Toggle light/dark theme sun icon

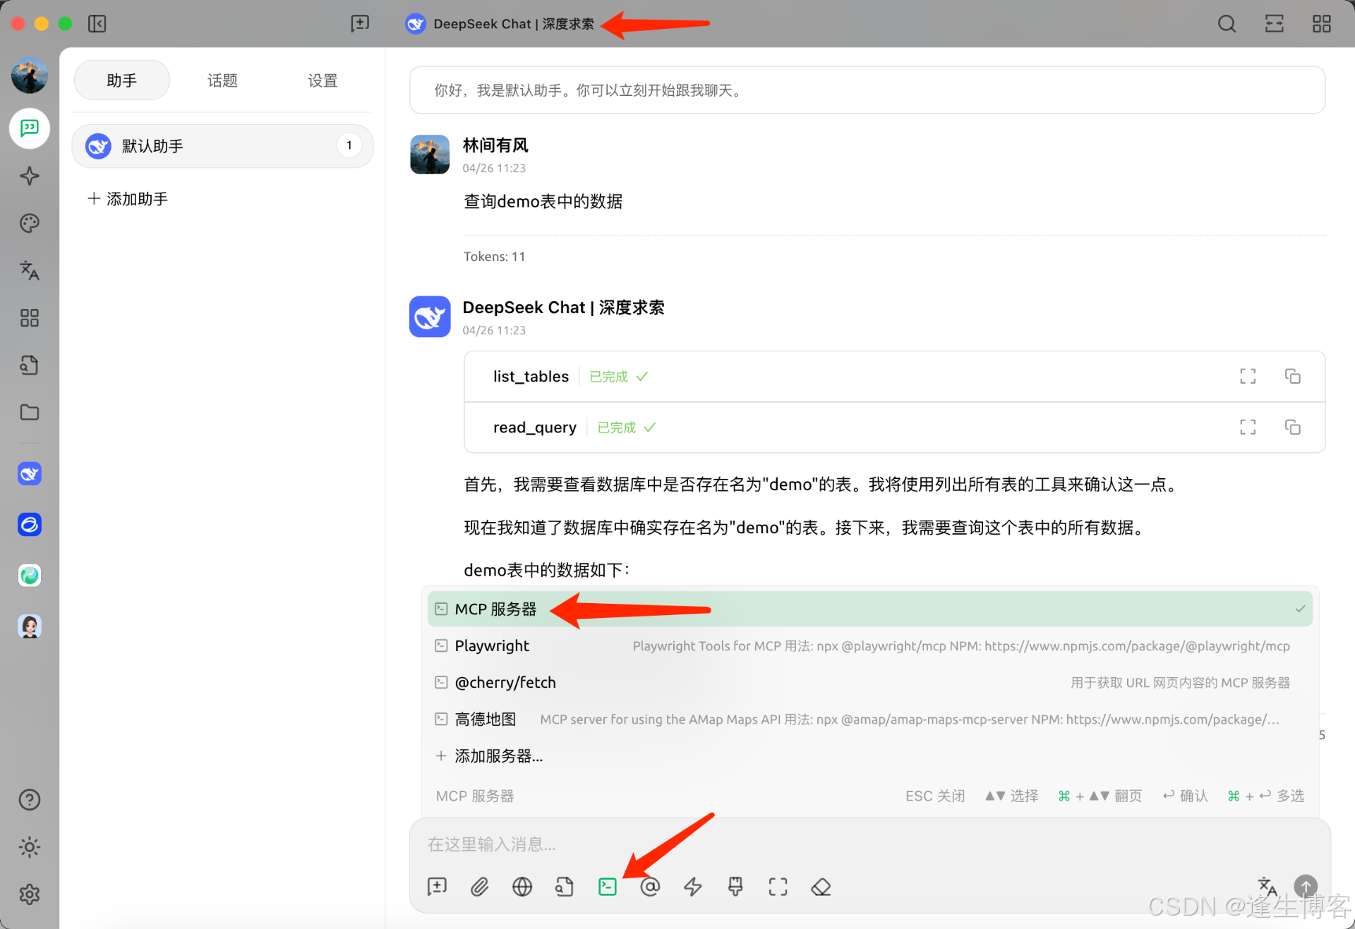click(x=29, y=846)
